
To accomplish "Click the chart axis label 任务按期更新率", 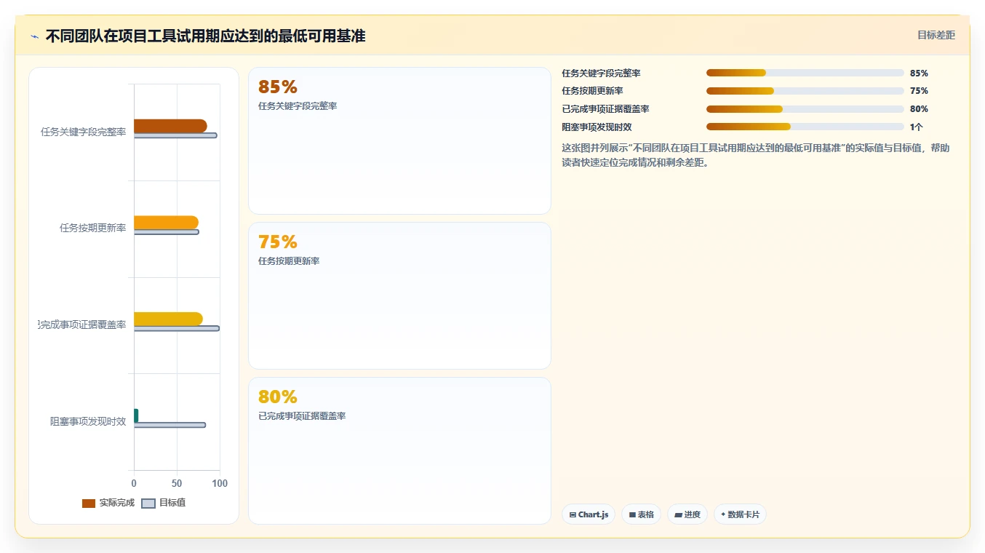I will click(93, 228).
